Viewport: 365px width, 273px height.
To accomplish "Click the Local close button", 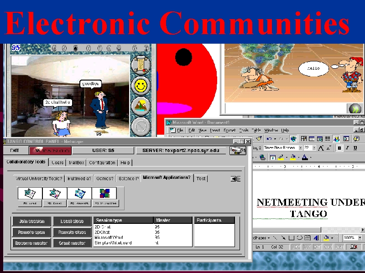I will [72, 221].
